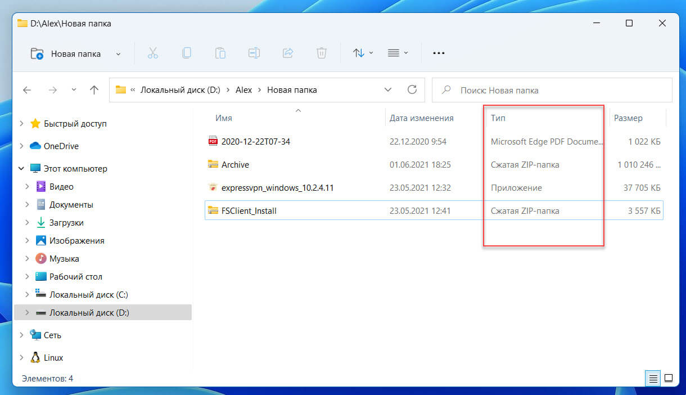Image resolution: width=686 pixels, height=395 pixels.
Task: Click the Copy icon in toolbar
Action: click(186, 53)
